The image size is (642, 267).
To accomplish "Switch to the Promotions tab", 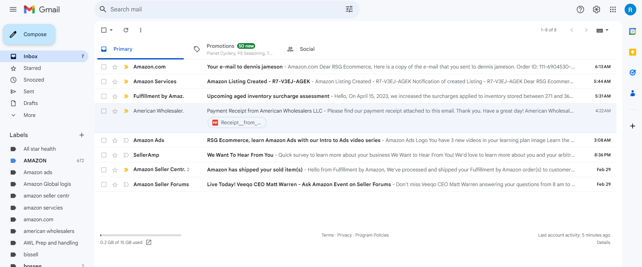I will click(x=233, y=49).
